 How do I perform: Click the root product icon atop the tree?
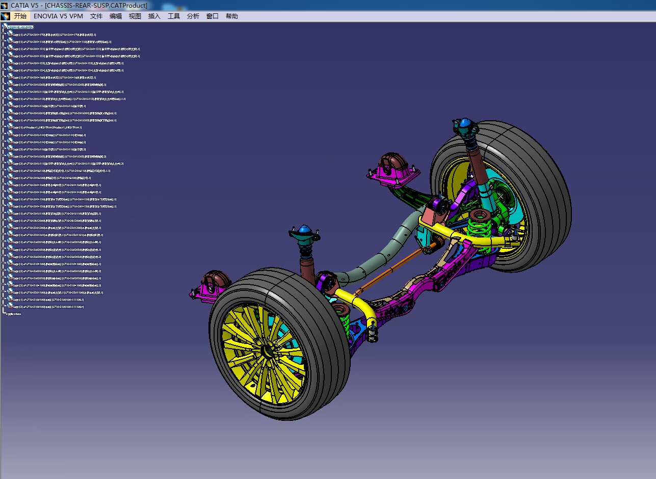pyautogui.click(x=5, y=26)
